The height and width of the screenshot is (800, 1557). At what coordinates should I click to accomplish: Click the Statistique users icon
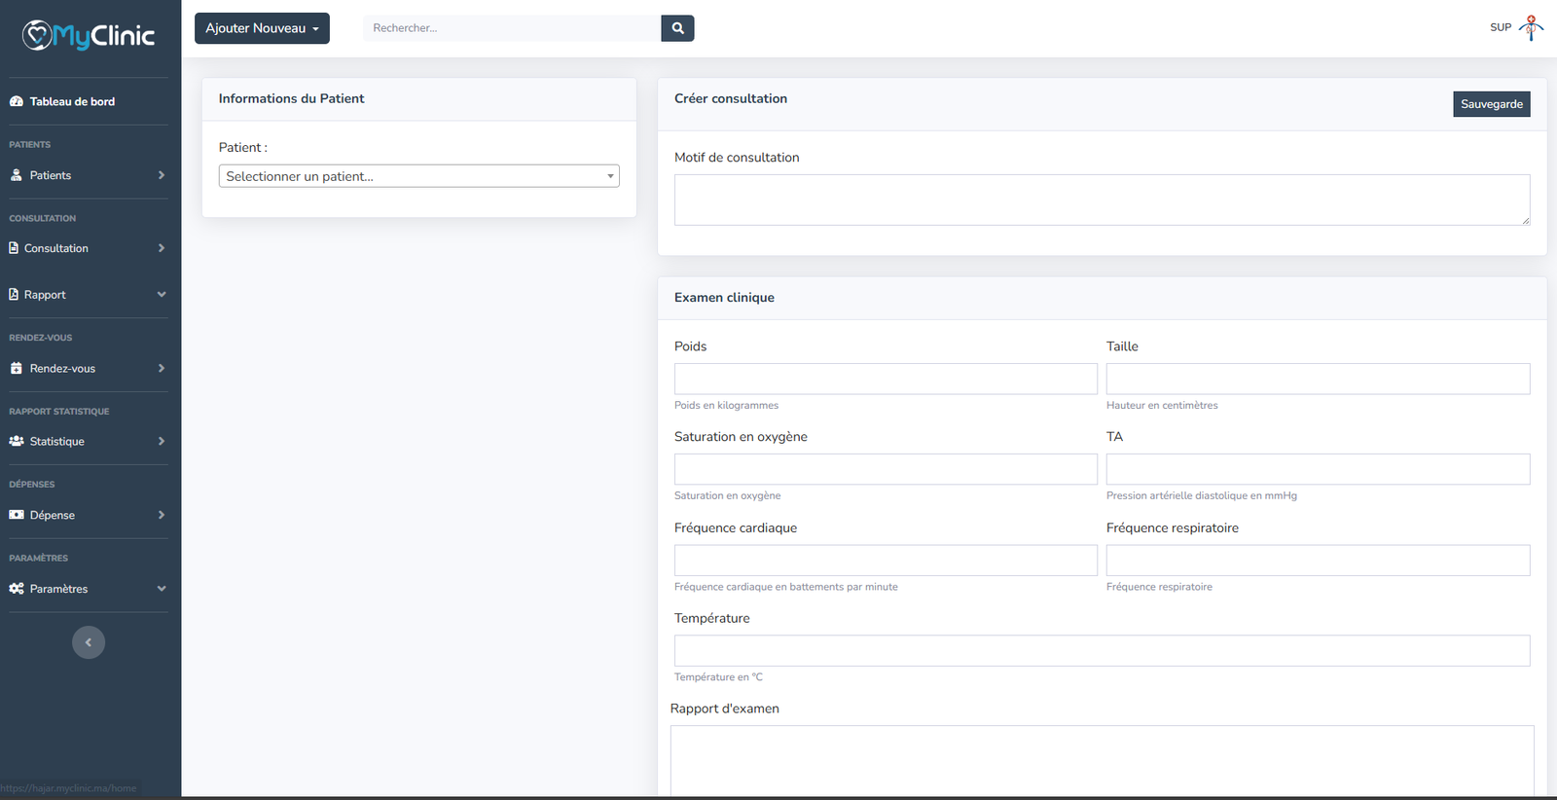click(17, 441)
